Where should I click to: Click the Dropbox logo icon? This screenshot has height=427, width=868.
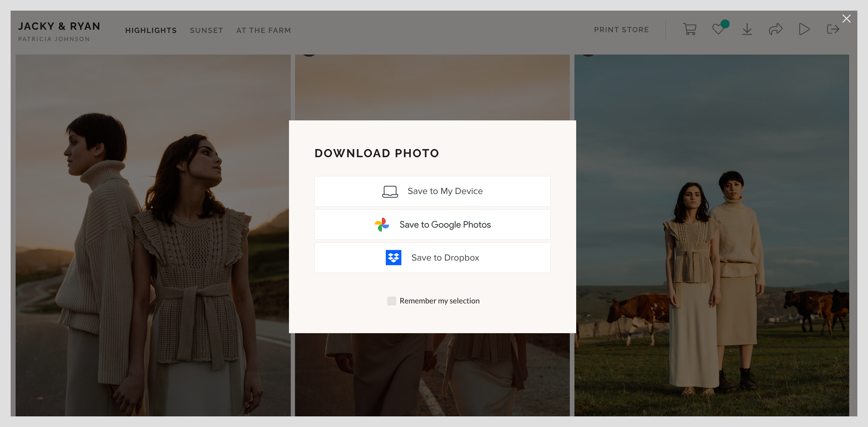point(393,257)
